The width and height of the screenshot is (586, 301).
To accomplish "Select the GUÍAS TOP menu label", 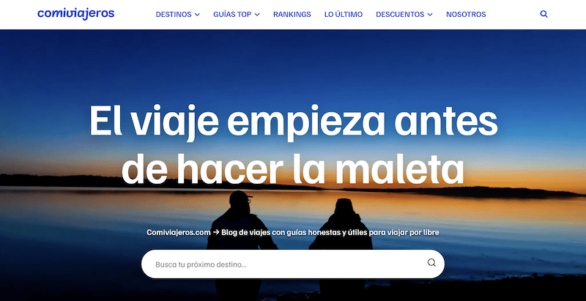I will (232, 15).
